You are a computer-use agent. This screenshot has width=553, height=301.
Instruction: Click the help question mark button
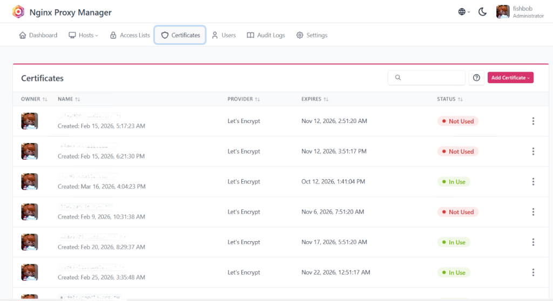[476, 78]
